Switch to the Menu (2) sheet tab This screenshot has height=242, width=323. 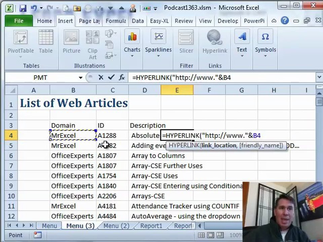[116, 226]
